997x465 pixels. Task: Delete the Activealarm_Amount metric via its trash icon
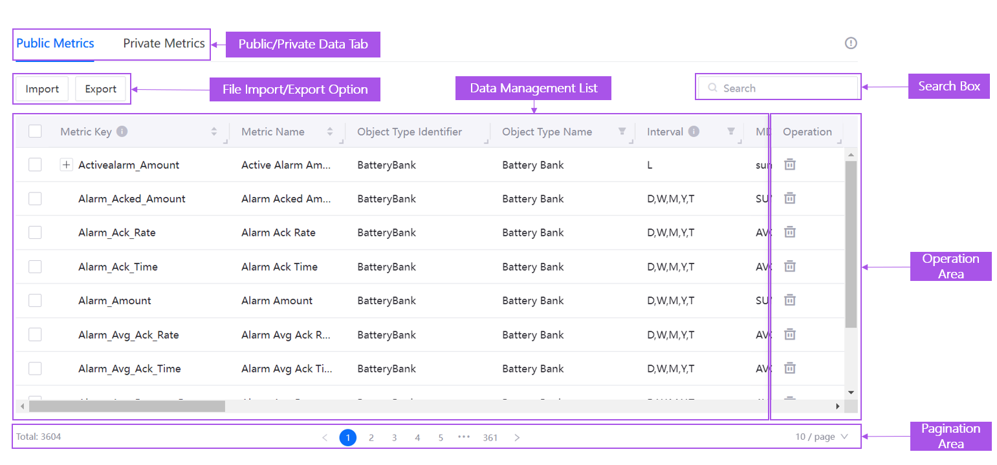[790, 164]
